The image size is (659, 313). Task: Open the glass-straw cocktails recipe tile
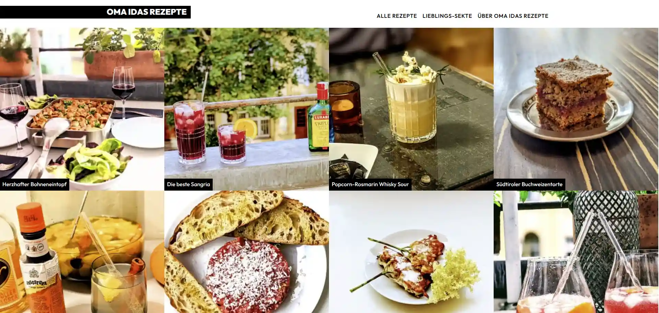tap(576, 252)
